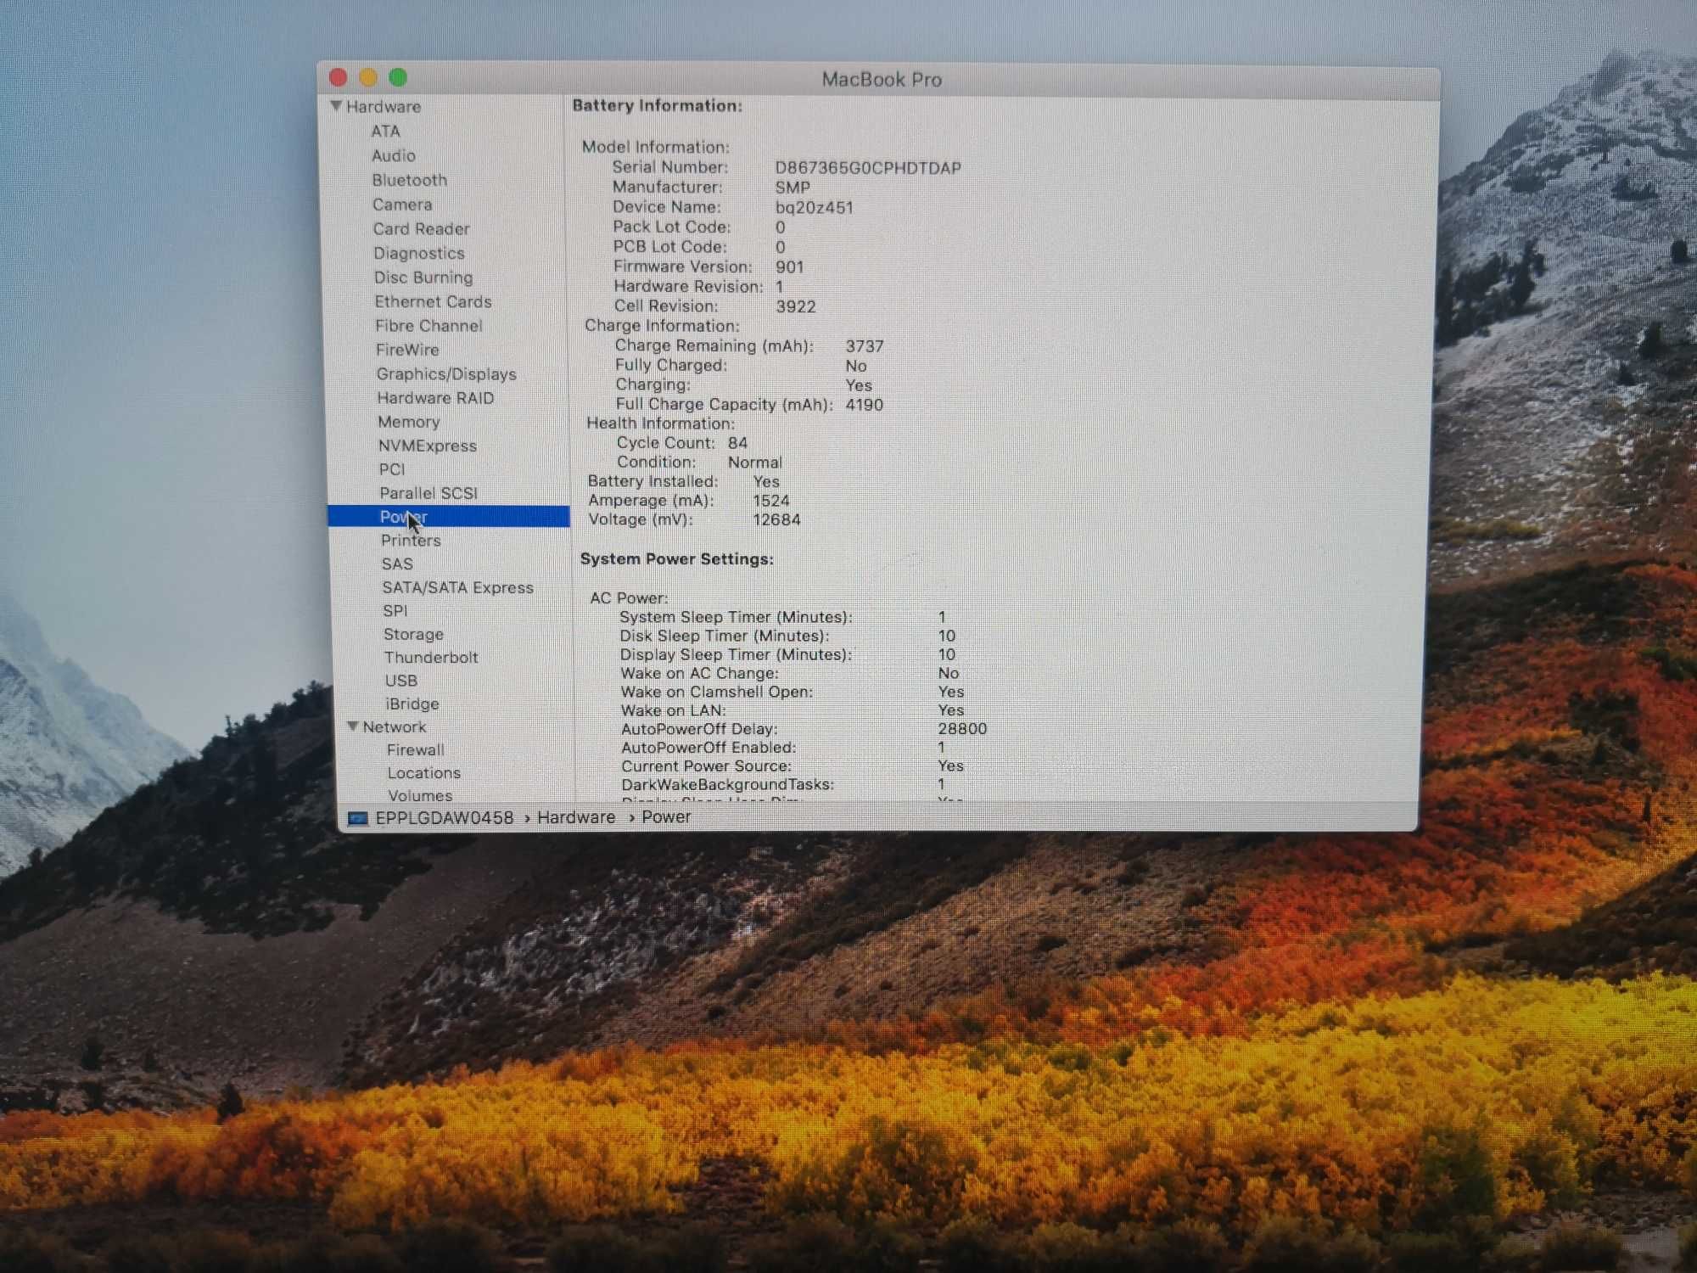The image size is (1697, 1273).
Task: Click the Current Power Source label
Action: 706,765
